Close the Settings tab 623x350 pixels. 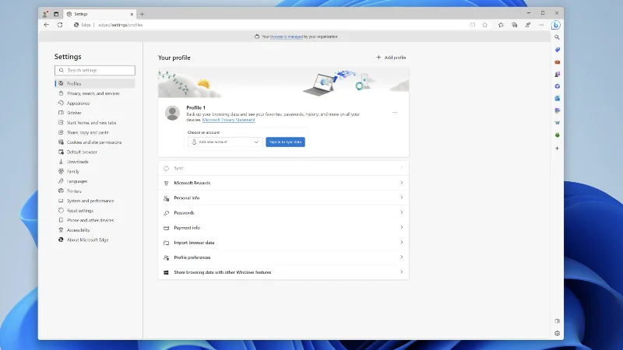pos(132,14)
